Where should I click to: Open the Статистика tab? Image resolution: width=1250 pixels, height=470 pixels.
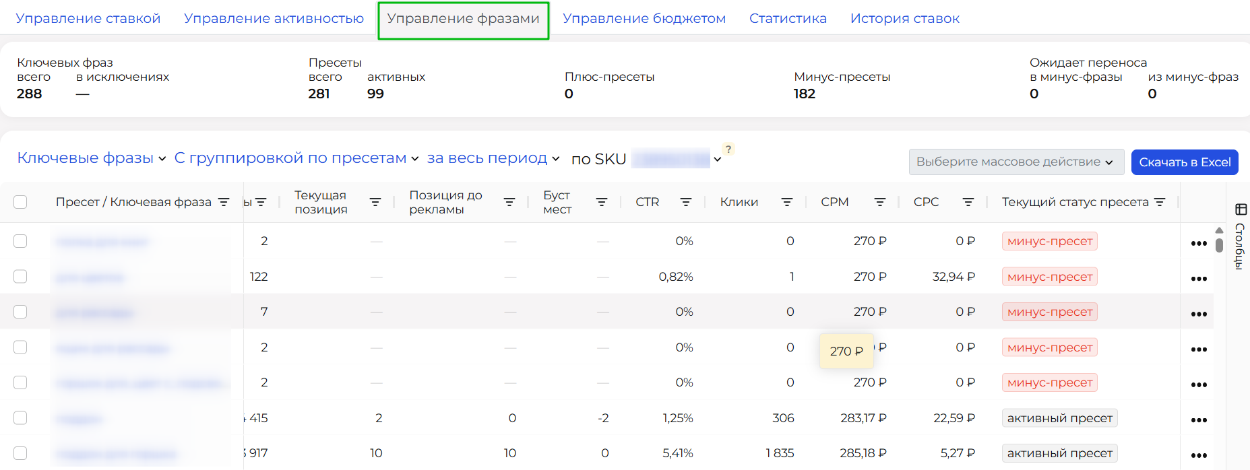[787, 19]
